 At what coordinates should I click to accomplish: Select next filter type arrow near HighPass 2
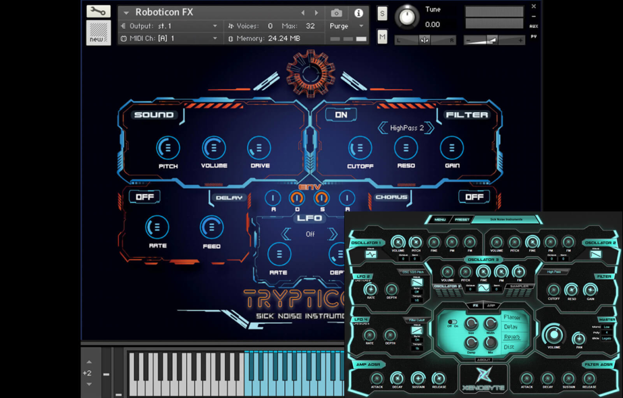pos(429,128)
